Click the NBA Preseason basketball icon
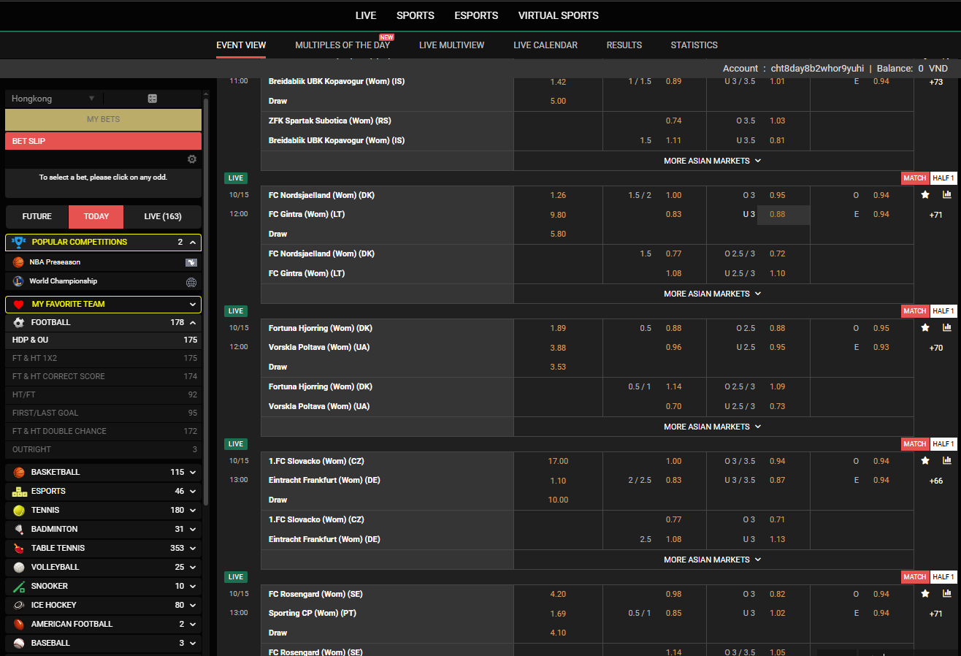961x656 pixels. pos(18,262)
